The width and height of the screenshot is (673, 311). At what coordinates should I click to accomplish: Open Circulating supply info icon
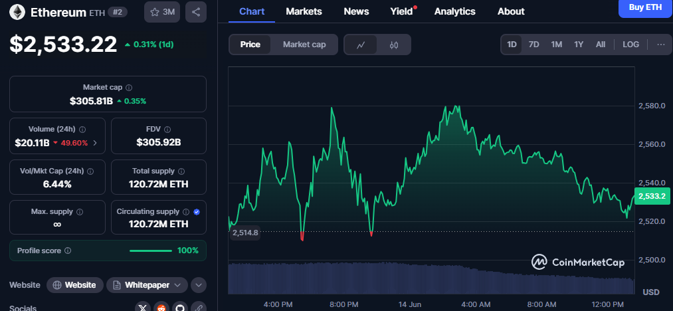(x=186, y=212)
